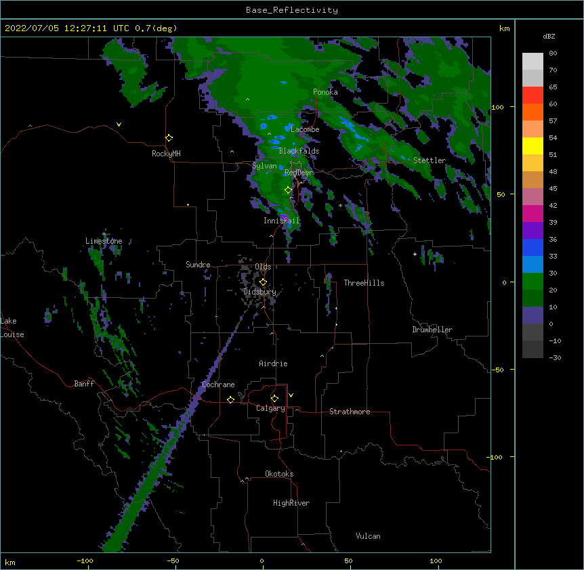Click the dBZ legend heading
The height and width of the screenshot is (570, 584).
click(549, 36)
